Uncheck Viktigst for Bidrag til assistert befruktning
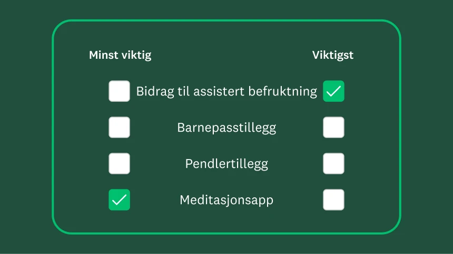453x254 pixels. tap(333, 91)
